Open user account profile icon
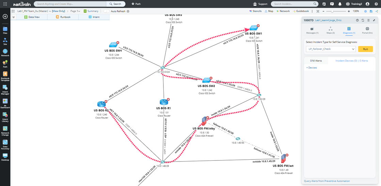The height and width of the screenshot is (186, 381). click(x=367, y=4)
